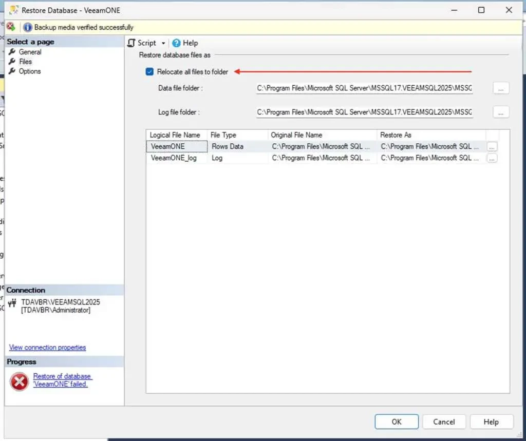Click the blue info icon beside verification message
This screenshot has width=526, height=441.
(28, 27)
